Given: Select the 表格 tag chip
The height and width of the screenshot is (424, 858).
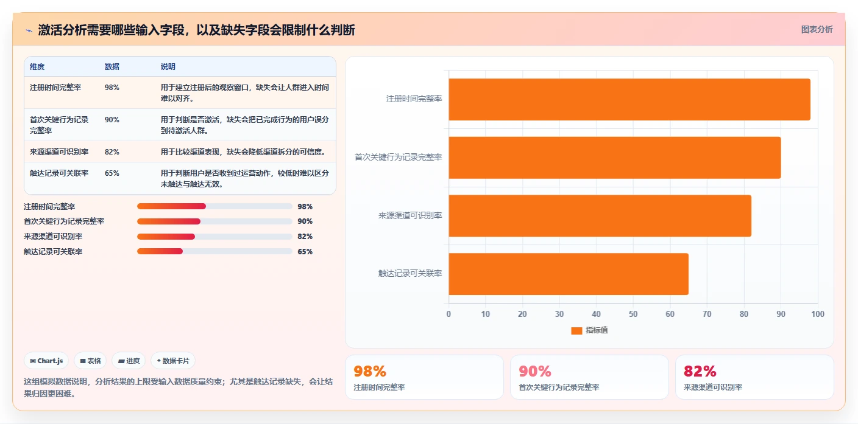Looking at the screenshot, I should [x=90, y=361].
